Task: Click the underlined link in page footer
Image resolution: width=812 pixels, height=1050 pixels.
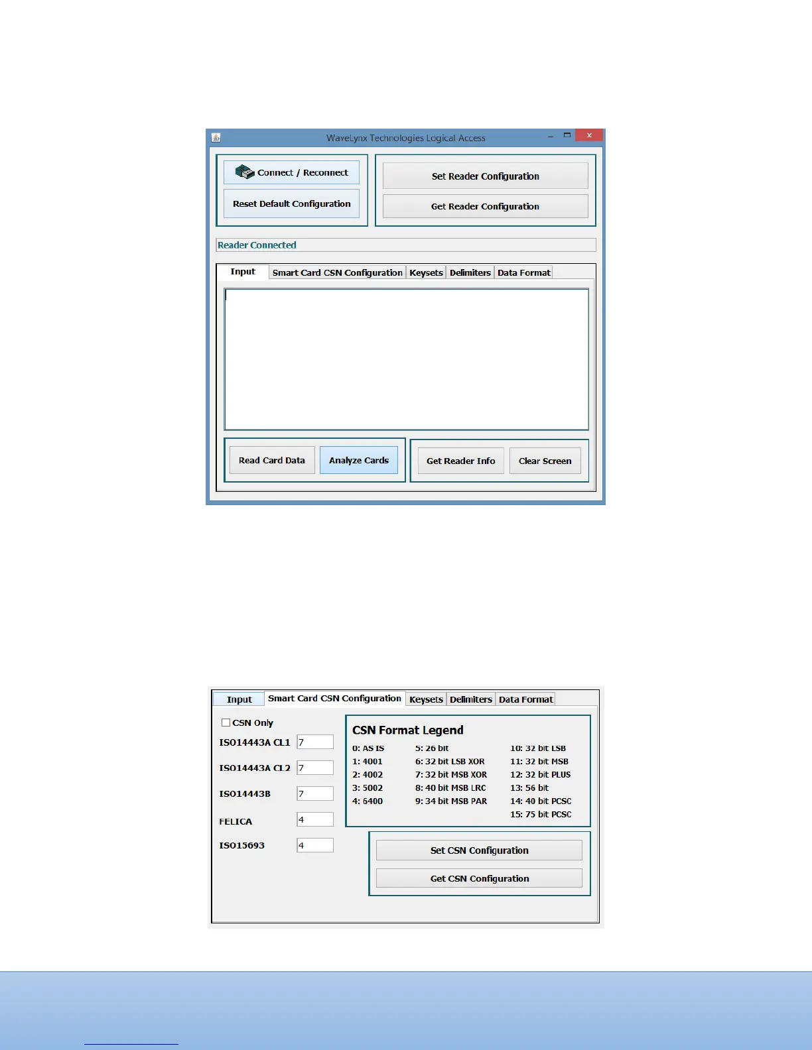Action: pos(131,1044)
